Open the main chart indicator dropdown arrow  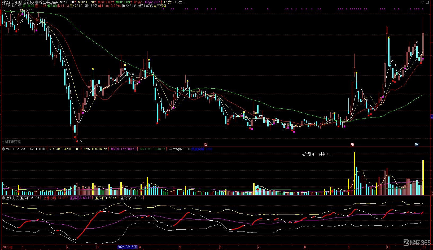pos(37,2)
